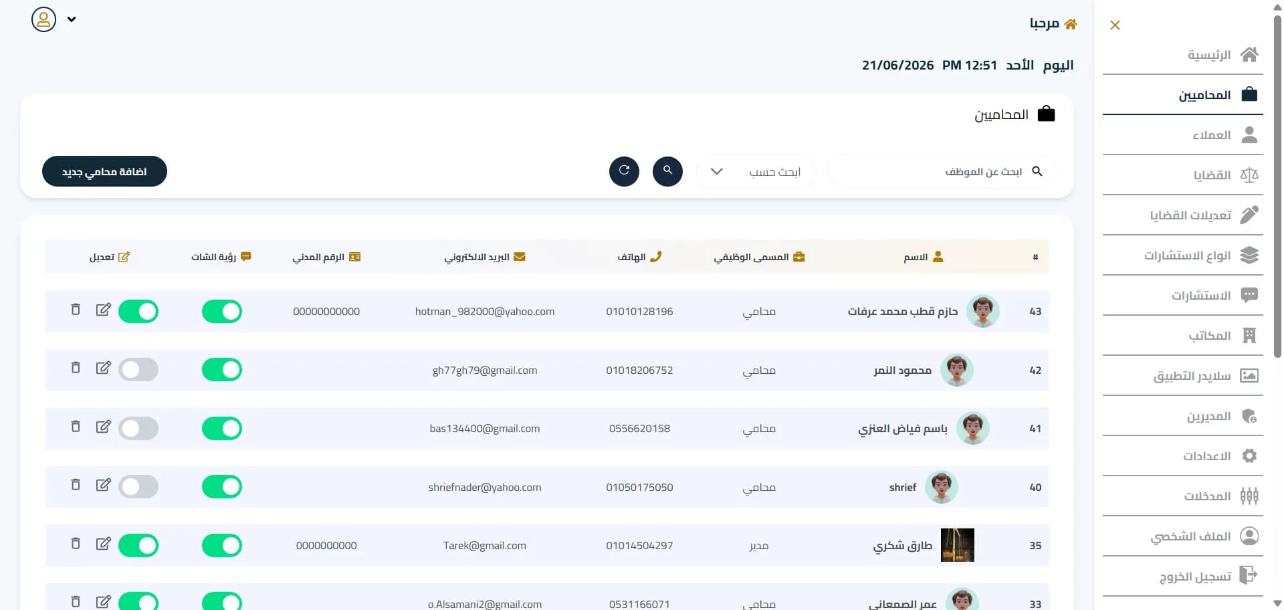Delete lawyer محمود النمر
The height and width of the screenshot is (610, 1284).
[76, 368]
